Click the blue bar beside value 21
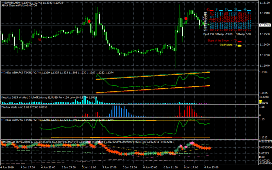 coord(221,11)
